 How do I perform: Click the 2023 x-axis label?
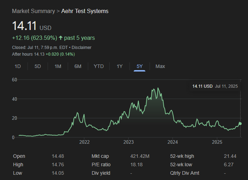pos(128,142)
